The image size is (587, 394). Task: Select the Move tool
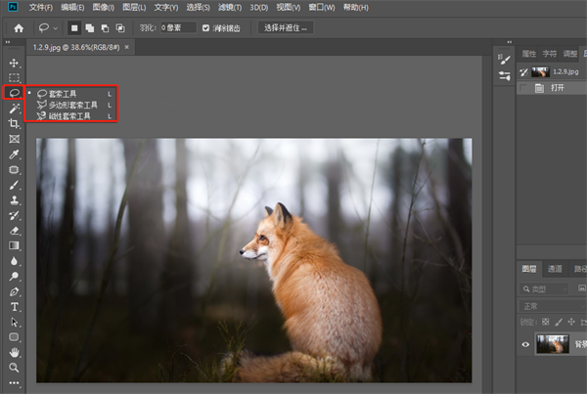tap(15, 63)
